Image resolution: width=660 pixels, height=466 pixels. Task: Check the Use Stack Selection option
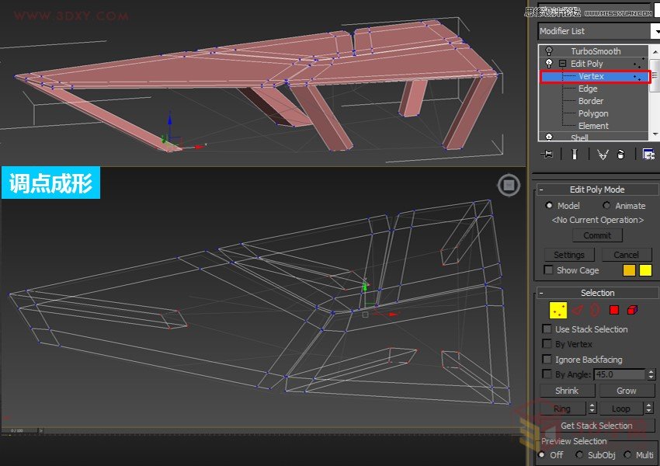click(547, 329)
